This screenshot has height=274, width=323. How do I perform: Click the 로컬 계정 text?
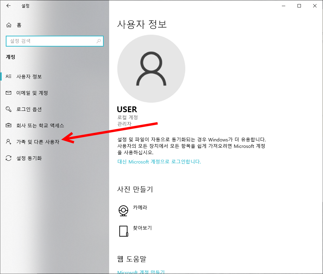pos(128,117)
